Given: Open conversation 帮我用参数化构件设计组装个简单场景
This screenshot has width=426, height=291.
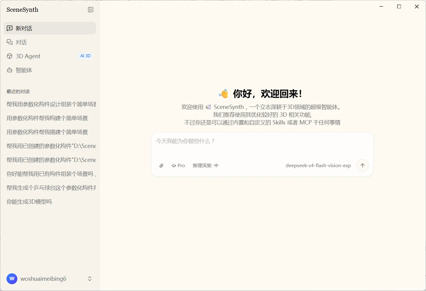Looking at the screenshot, I should tap(51, 104).
